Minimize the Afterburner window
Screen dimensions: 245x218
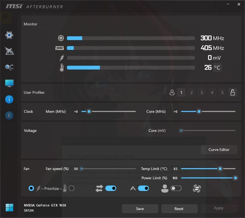[228, 4]
